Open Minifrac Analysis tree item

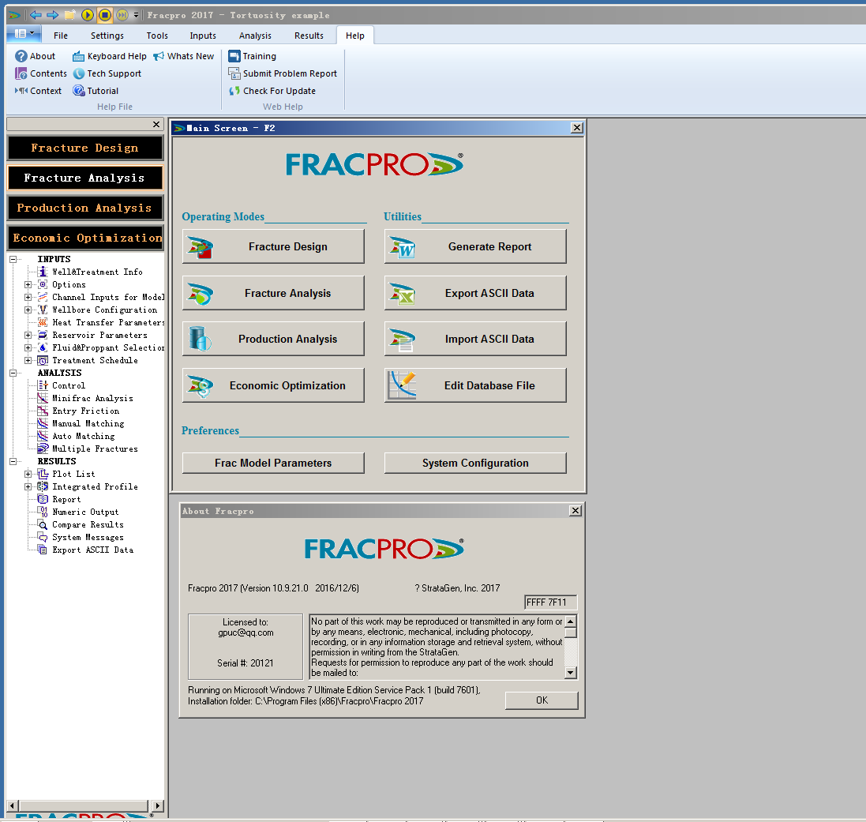tap(85, 398)
